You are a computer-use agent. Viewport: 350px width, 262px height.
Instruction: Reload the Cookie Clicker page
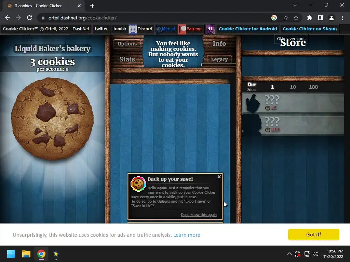[29, 18]
